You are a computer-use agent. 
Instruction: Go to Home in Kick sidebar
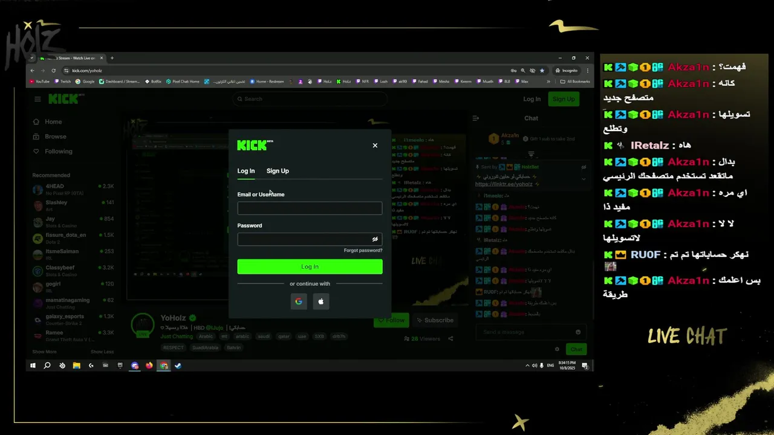[x=48, y=122]
